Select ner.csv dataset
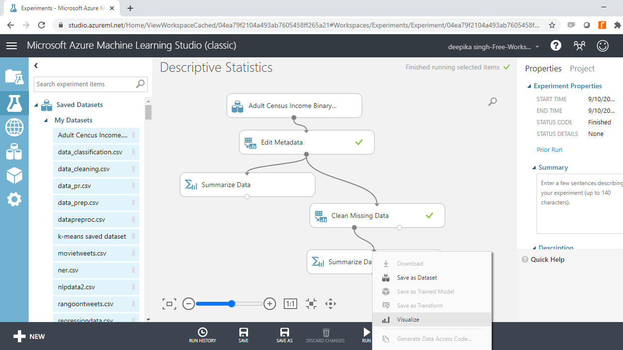 click(x=96, y=270)
